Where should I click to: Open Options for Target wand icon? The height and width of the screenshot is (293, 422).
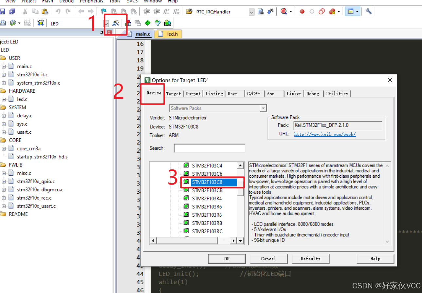coord(116,23)
